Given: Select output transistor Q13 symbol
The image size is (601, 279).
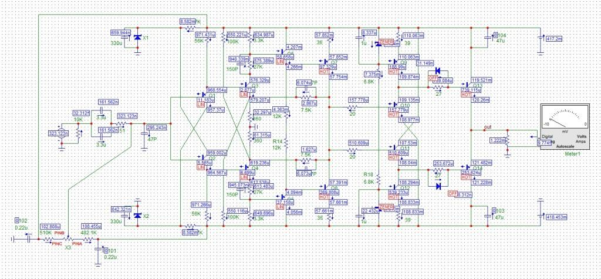Looking at the screenshot, I should (x=467, y=85).
